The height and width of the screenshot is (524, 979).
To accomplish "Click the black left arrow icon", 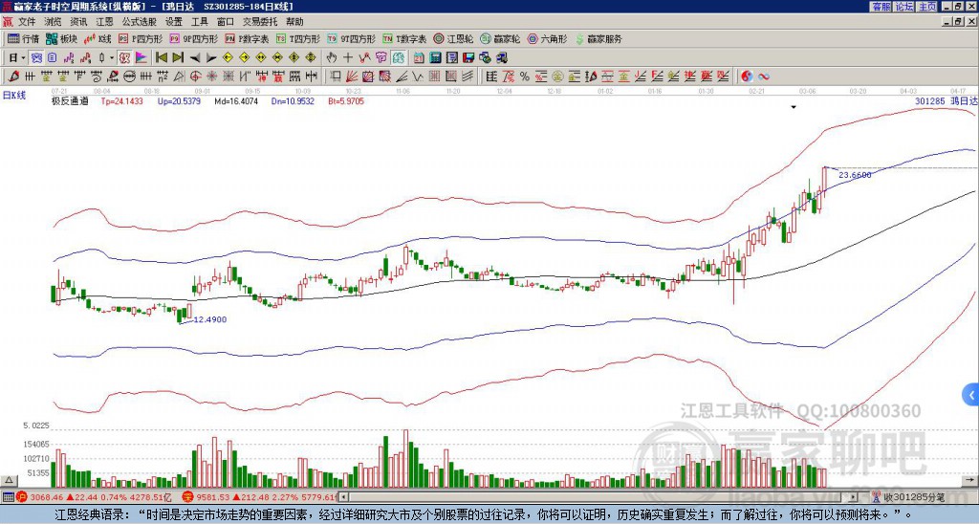I will point(195,58).
